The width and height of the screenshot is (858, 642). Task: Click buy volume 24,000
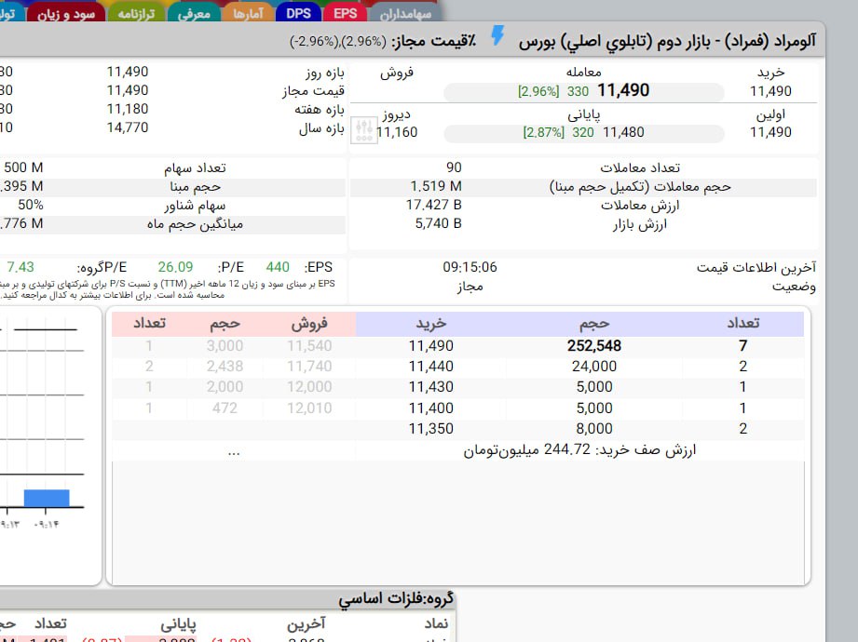point(594,367)
